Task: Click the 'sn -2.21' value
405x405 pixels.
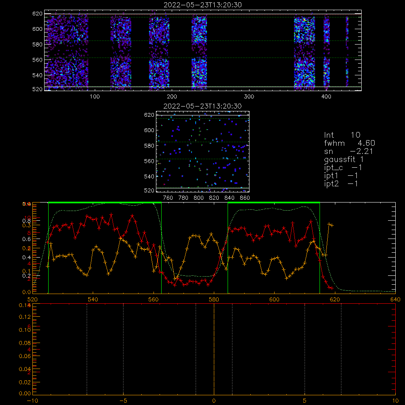Action: tap(348, 151)
